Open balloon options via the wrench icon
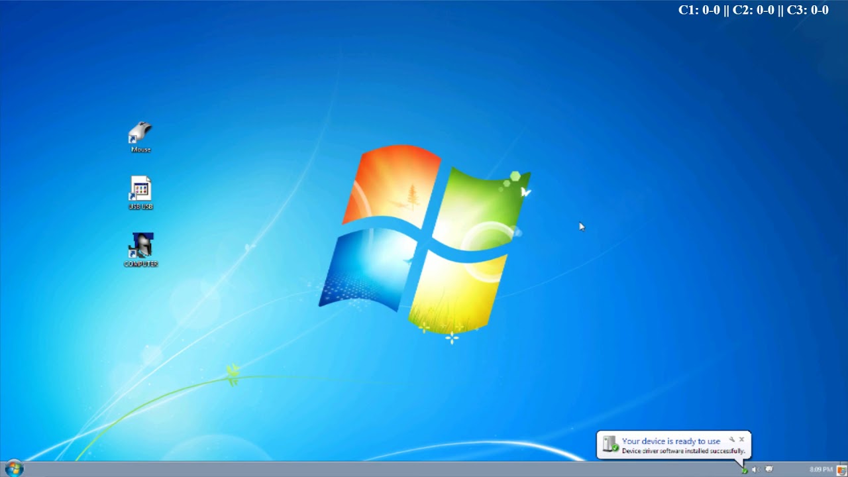848x477 pixels. click(x=732, y=439)
